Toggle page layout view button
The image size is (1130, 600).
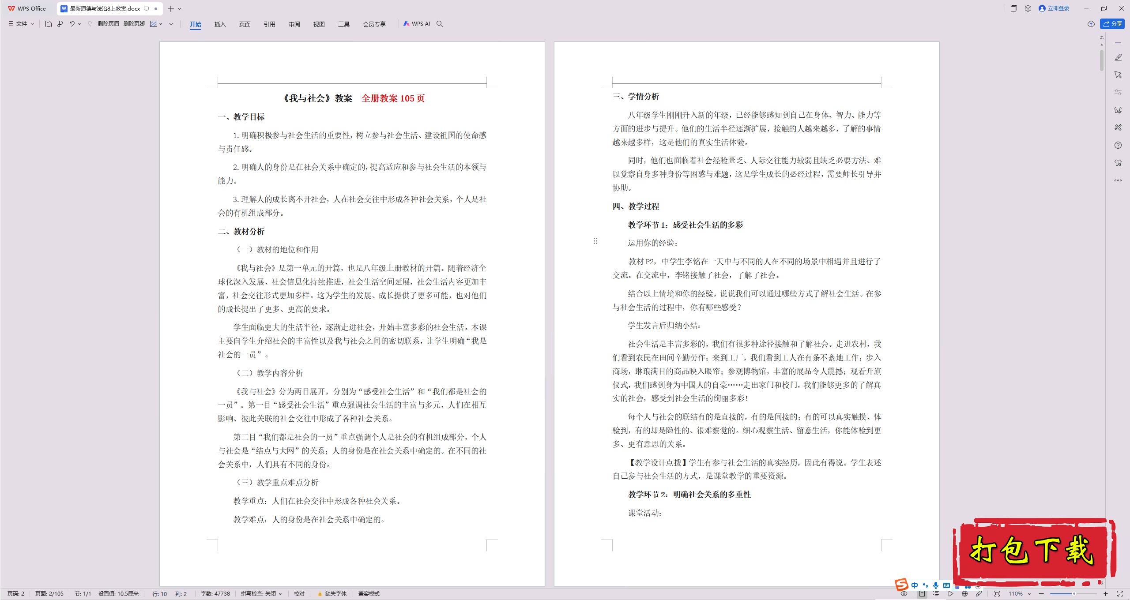click(922, 594)
